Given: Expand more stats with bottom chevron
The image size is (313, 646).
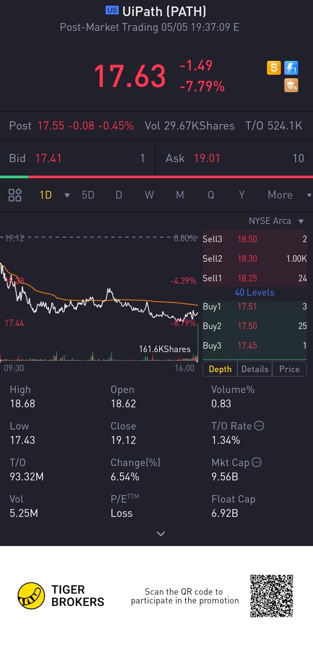Looking at the screenshot, I should point(161,533).
